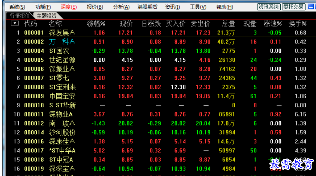
Task: Switch to the 主题投资 tab
Action: 47,16
